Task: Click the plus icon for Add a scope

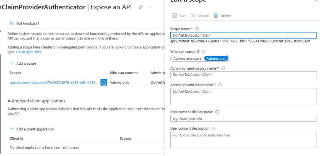Action: point(12,63)
